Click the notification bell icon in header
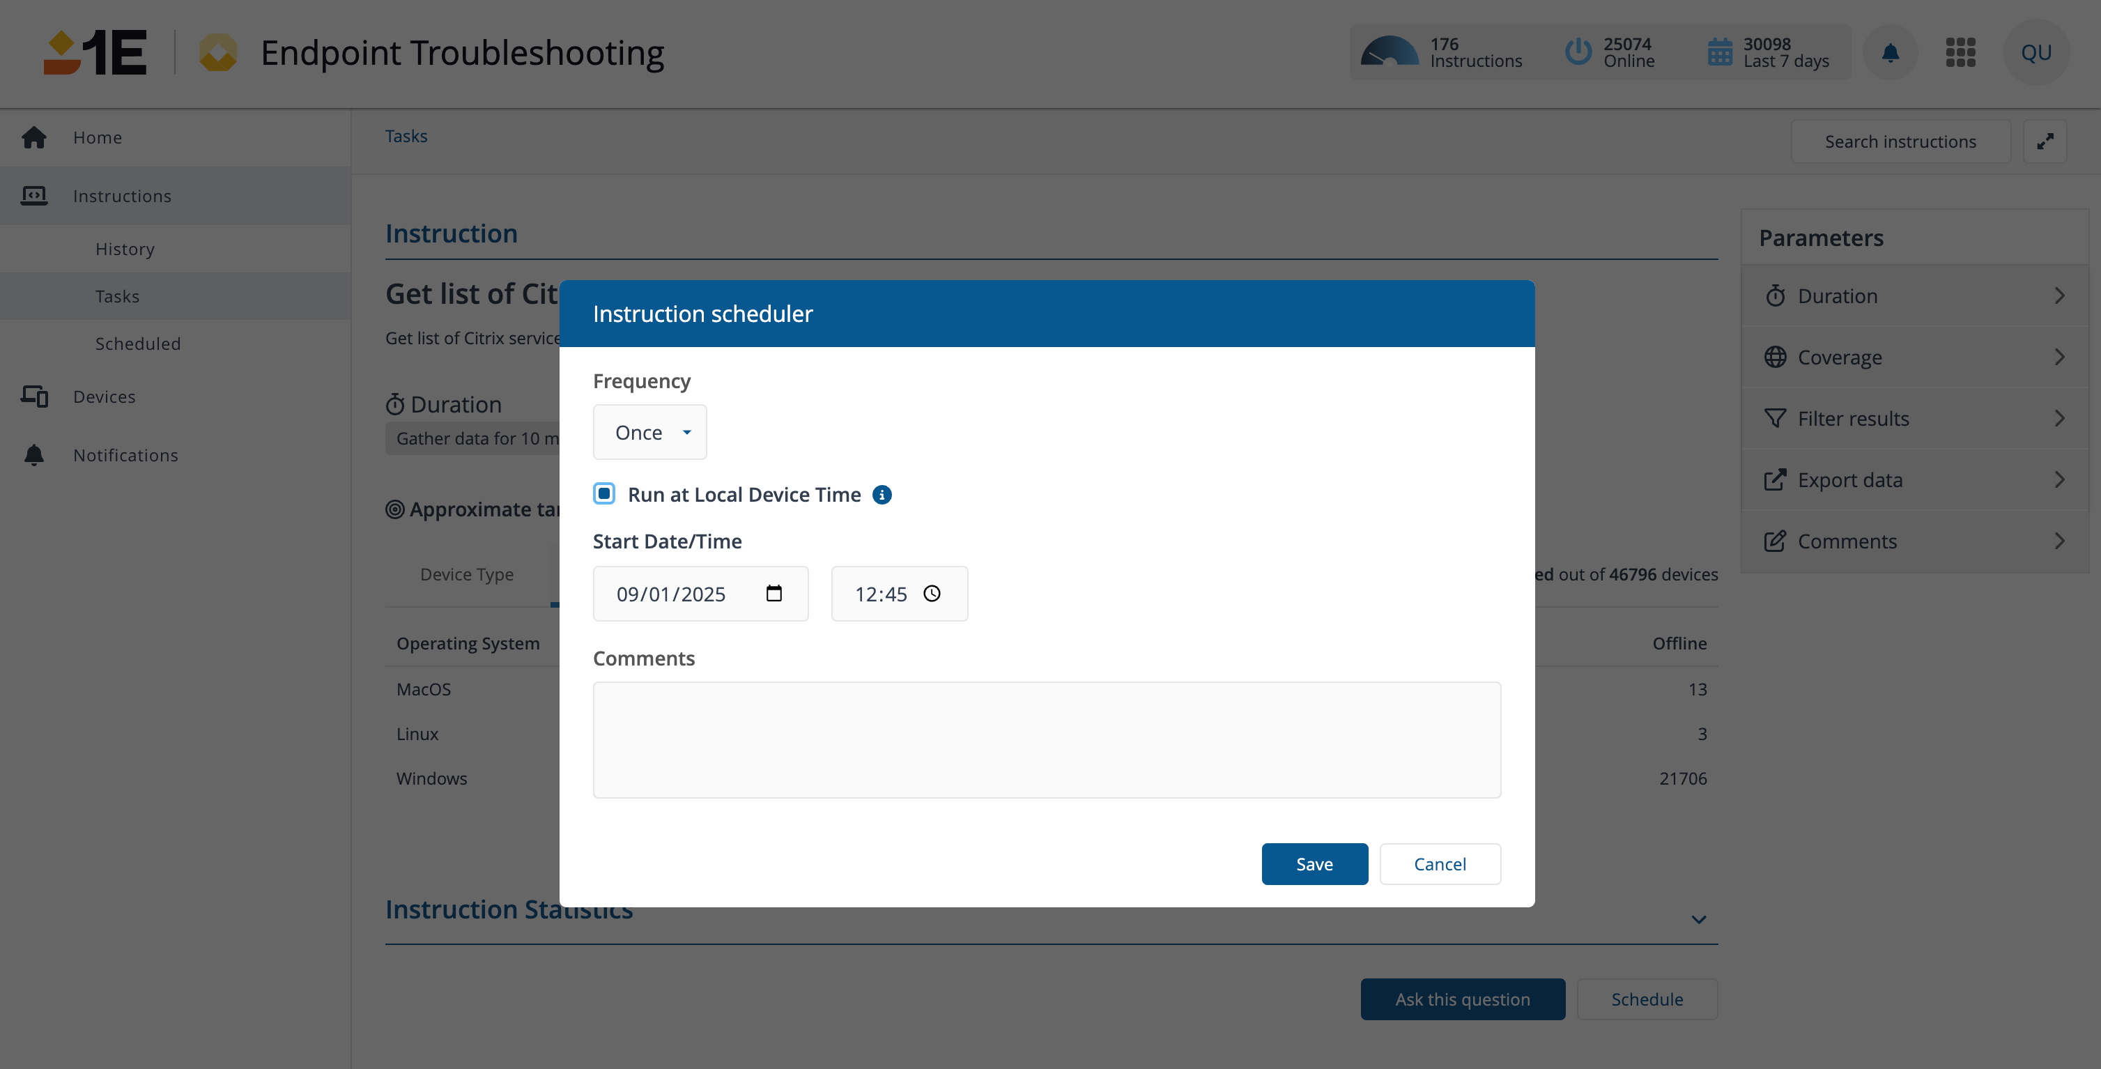 [1890, 53]
